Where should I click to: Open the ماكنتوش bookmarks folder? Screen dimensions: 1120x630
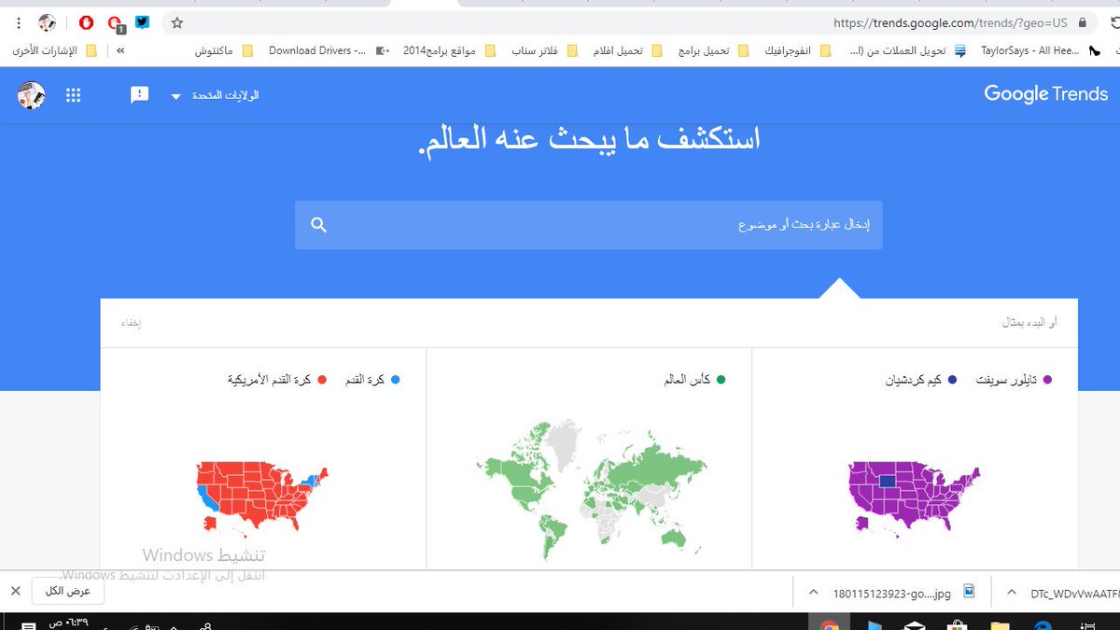(224, 50)
